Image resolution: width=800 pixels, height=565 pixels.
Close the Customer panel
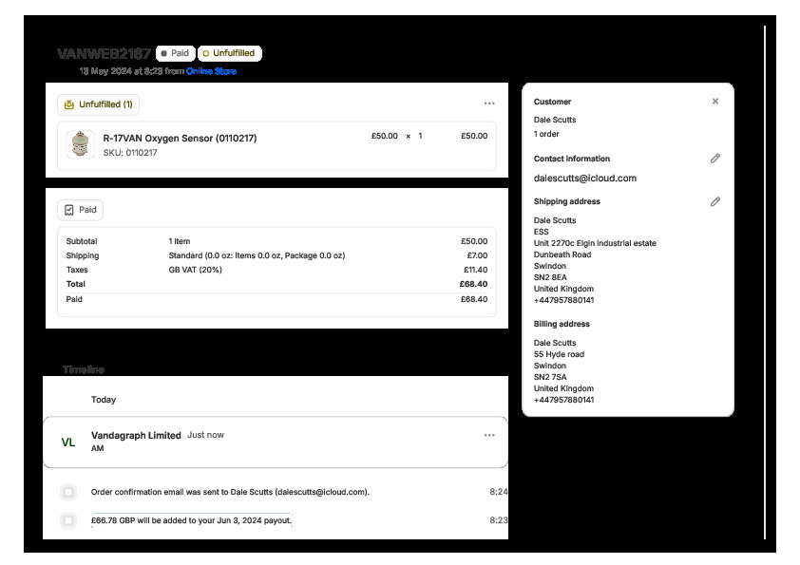point(715,102)
